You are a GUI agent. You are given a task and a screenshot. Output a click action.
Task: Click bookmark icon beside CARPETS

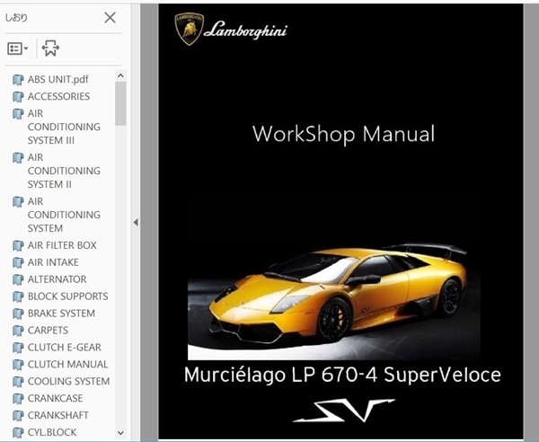[18, 331]
